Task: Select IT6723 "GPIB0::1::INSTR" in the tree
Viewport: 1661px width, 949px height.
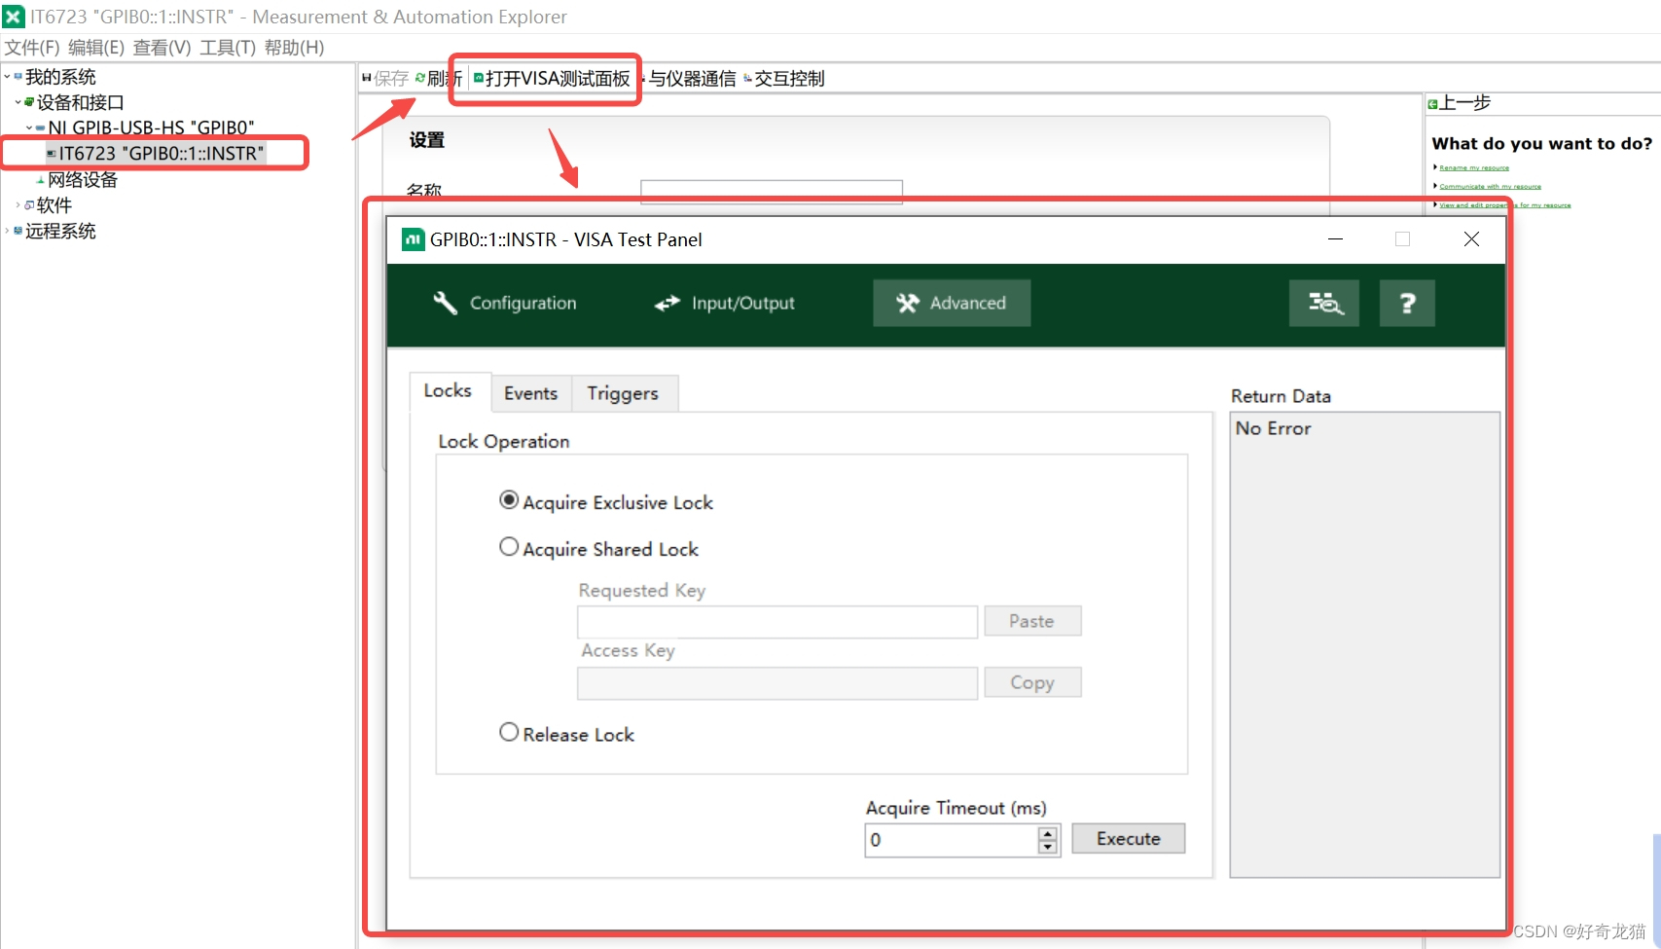Action: 156,153
